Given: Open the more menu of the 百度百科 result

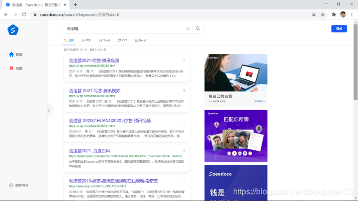Looking at the screenshot, I should 184,151.
